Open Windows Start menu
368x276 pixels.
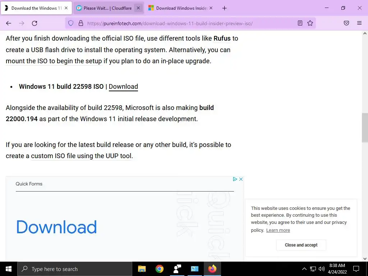point(9,269)
